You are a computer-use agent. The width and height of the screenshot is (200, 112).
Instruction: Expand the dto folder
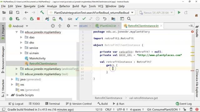pyautogui.click(x=21, y=43)
